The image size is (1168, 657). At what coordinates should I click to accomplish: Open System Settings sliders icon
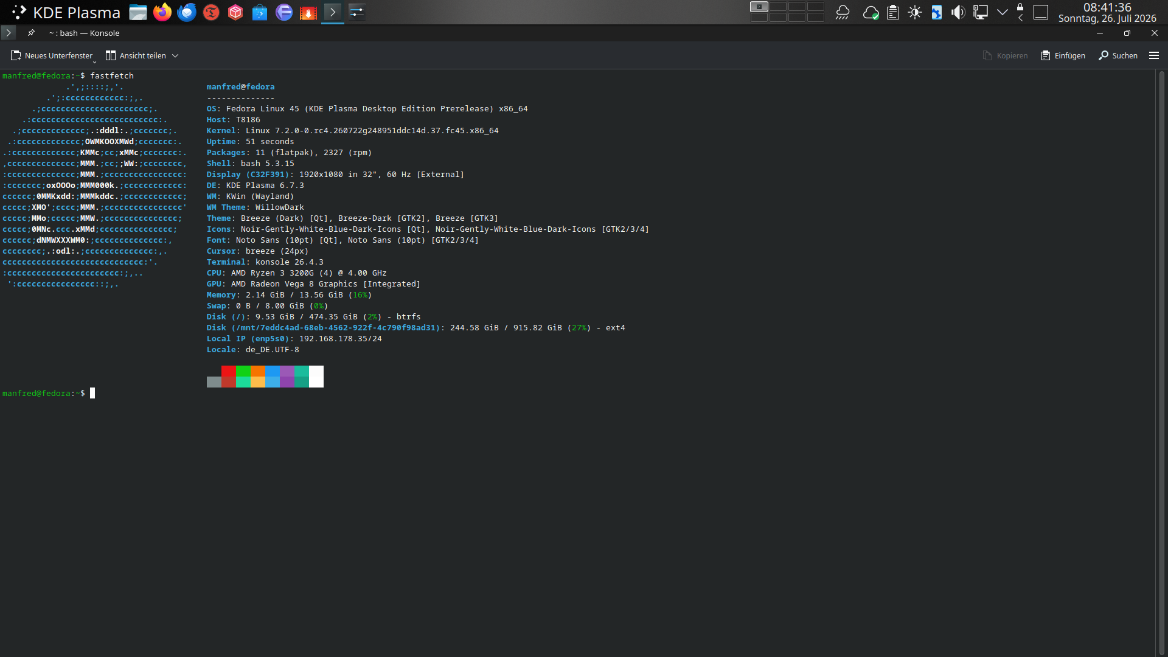[357, 12]
